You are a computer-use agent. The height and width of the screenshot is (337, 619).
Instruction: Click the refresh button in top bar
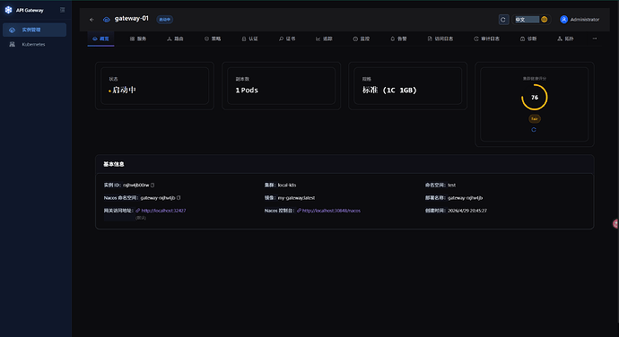click(503, 20)
